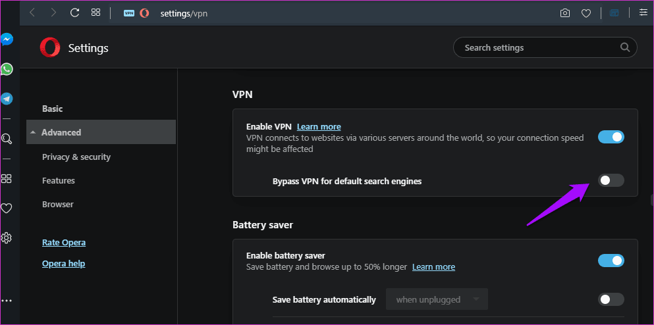The height and width of the screenshot is (325, 654).
Task: Select Basic settings section
Action: (x=52, y=109)
